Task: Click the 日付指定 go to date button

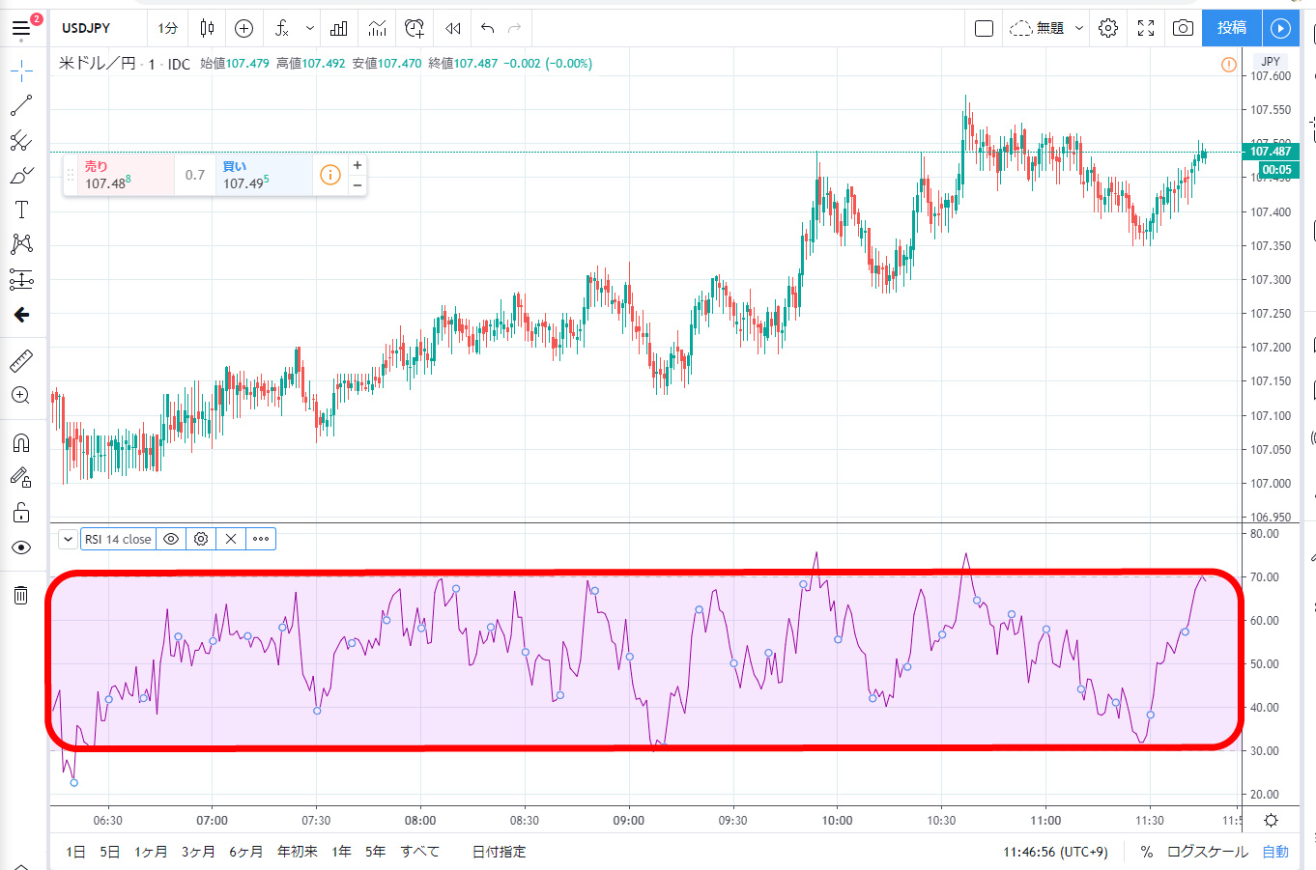Action: tap(500, 852)
